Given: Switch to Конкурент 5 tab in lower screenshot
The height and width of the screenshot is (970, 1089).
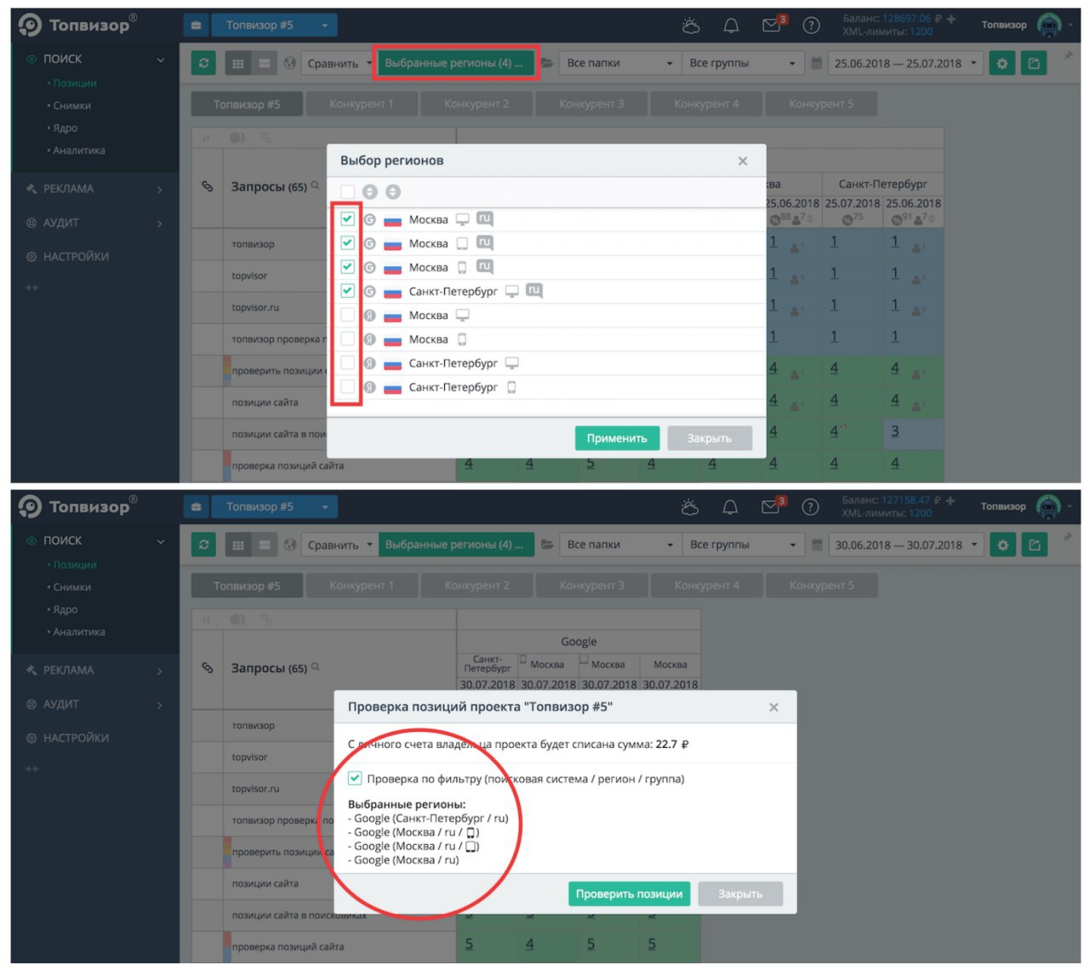Looking at the screenshot, I should pos(821,585).
